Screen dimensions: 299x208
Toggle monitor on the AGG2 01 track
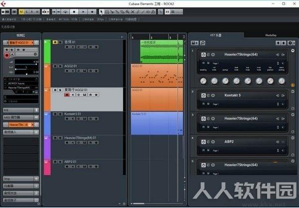tap(73, 71)
